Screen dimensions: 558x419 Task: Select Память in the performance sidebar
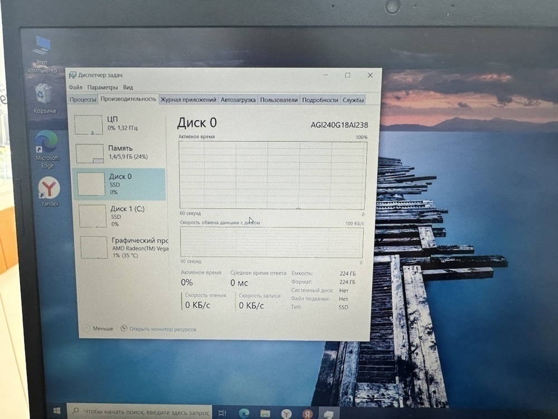[x=119, y=153]
